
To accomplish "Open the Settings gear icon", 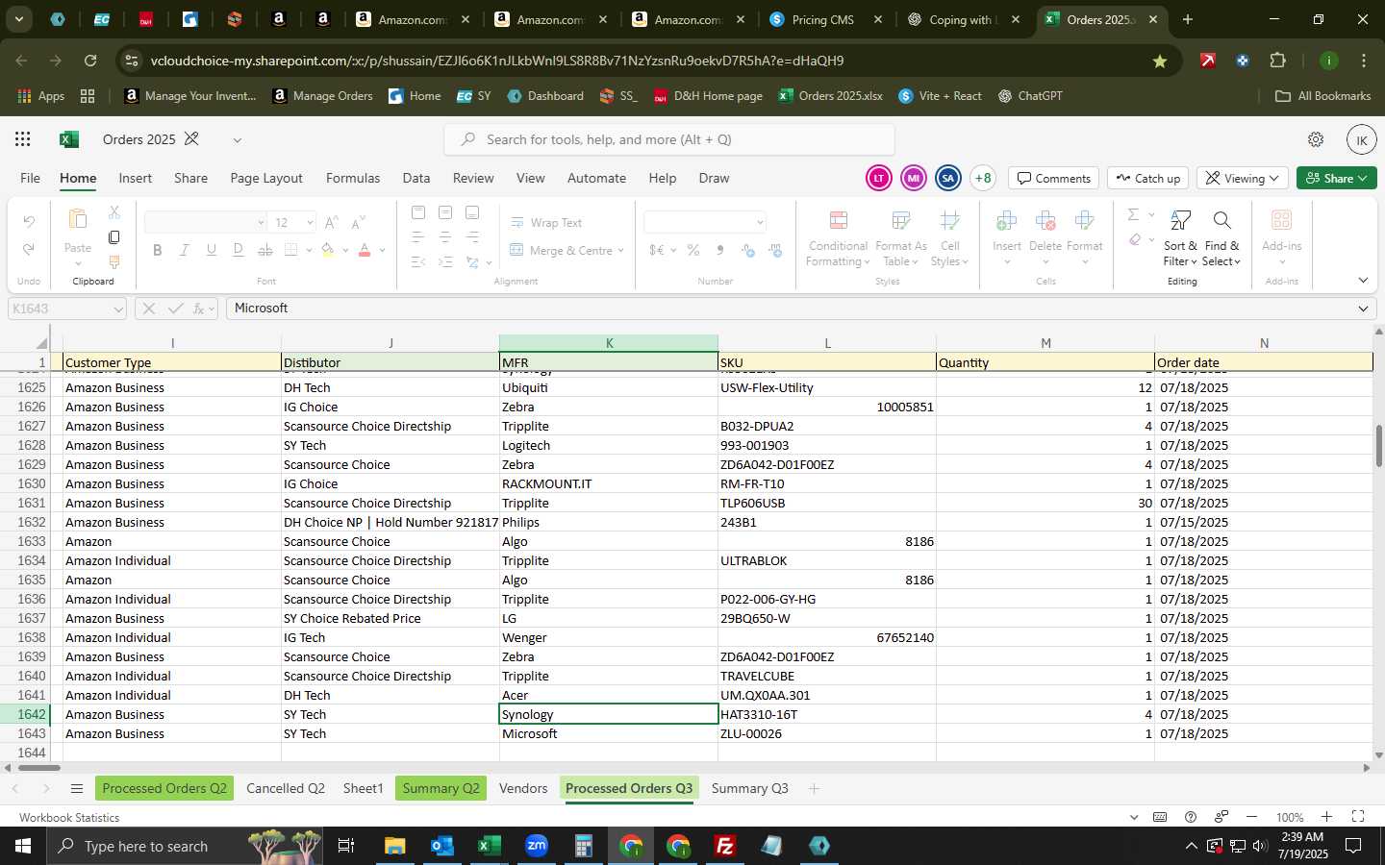I will click(1316, 139).
